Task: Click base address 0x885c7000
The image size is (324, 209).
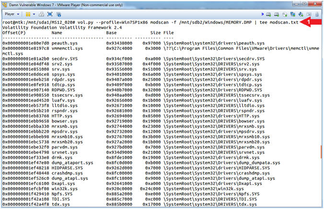Action: tap(119, 199)
